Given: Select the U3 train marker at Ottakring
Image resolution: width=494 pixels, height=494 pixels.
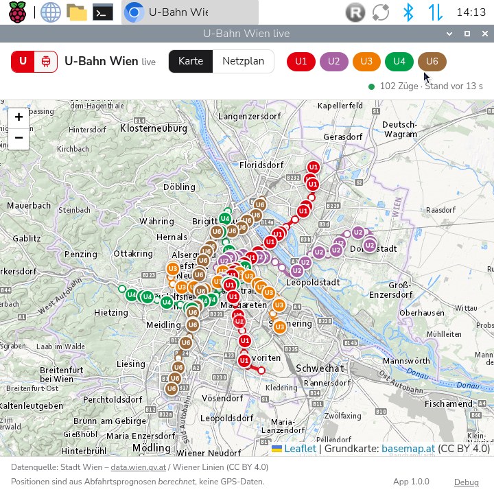Looking at the screenshot, I should (173, 269).
